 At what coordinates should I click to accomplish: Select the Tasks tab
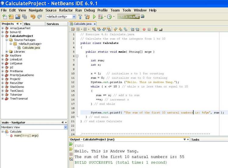click(195, 139)
